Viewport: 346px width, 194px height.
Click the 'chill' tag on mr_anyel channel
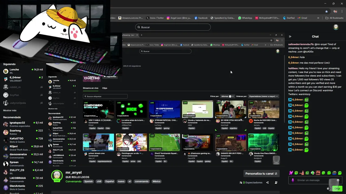[99, 181]
